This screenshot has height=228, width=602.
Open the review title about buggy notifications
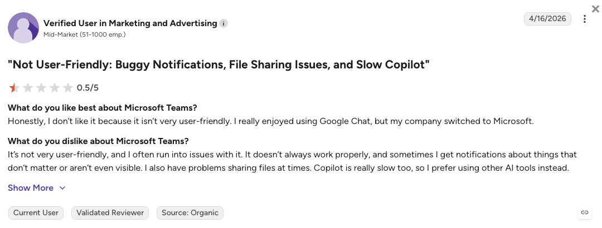[x=219, y=65]
